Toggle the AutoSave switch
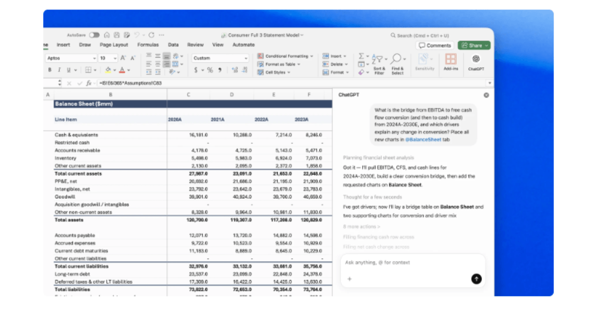Screen dimensions: 599x314 [94, 35]
